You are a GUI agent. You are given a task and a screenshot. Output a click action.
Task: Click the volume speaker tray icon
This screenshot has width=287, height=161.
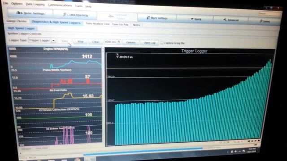(x=236, y=152)
